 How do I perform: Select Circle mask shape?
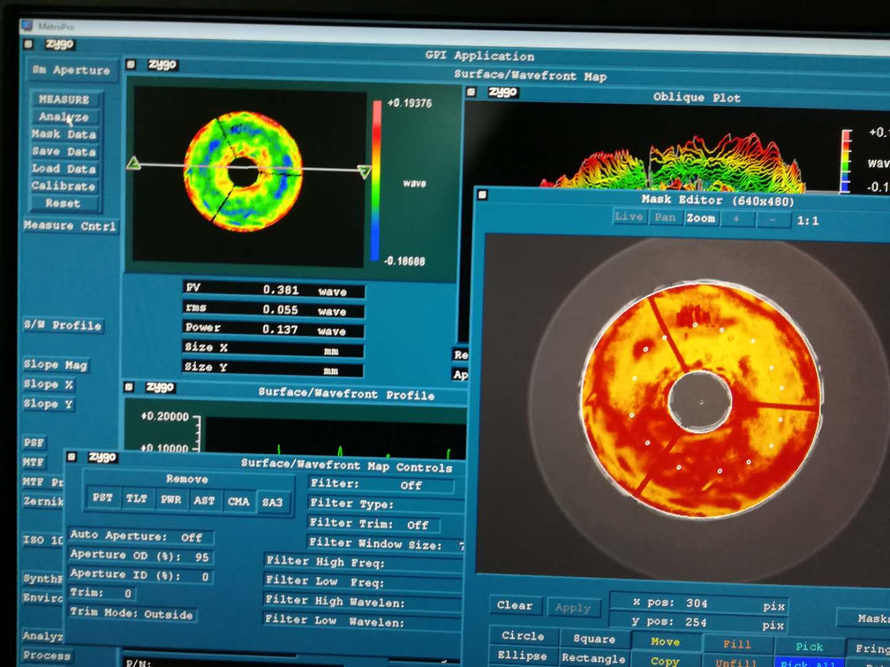coord(523,636)
